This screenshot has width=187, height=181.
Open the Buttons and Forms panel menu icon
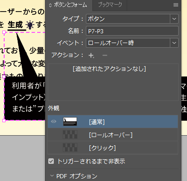click(176, 5)
